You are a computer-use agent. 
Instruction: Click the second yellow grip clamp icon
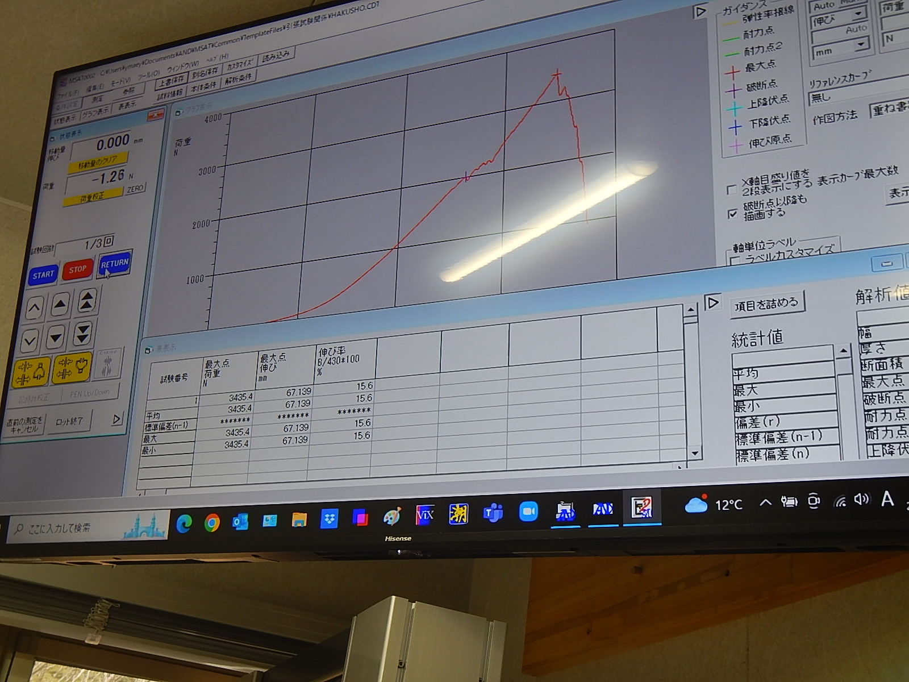[x=72, y=369]
